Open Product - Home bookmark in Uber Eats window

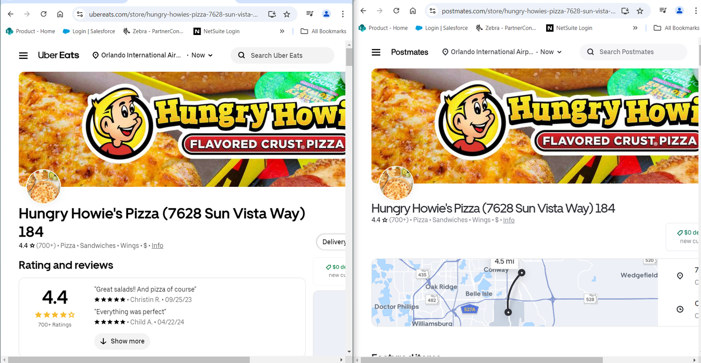pyautogui.click(x=31, y=31)
